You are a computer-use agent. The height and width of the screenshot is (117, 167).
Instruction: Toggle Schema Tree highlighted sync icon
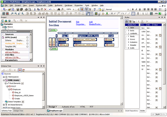[x=20, y=70]
